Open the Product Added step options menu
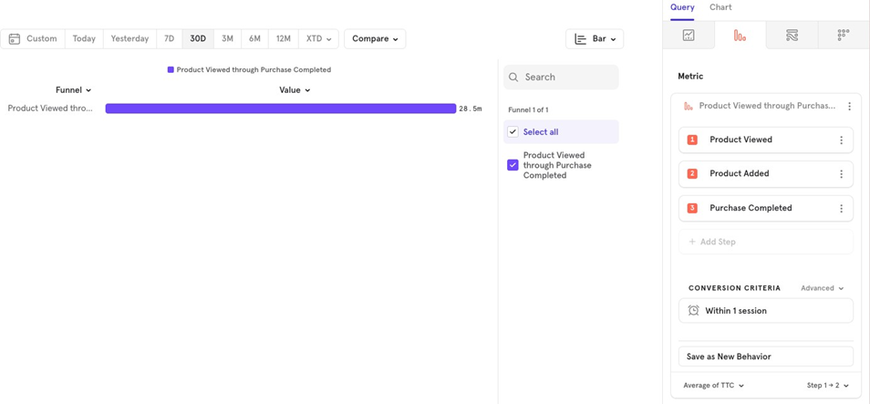The image size is (870, 404). click(x=841, y=174)
